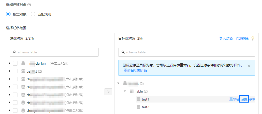The image size is (262, 114).
Task: Focus the target objects schema.table search box
Action: point(187,52)
